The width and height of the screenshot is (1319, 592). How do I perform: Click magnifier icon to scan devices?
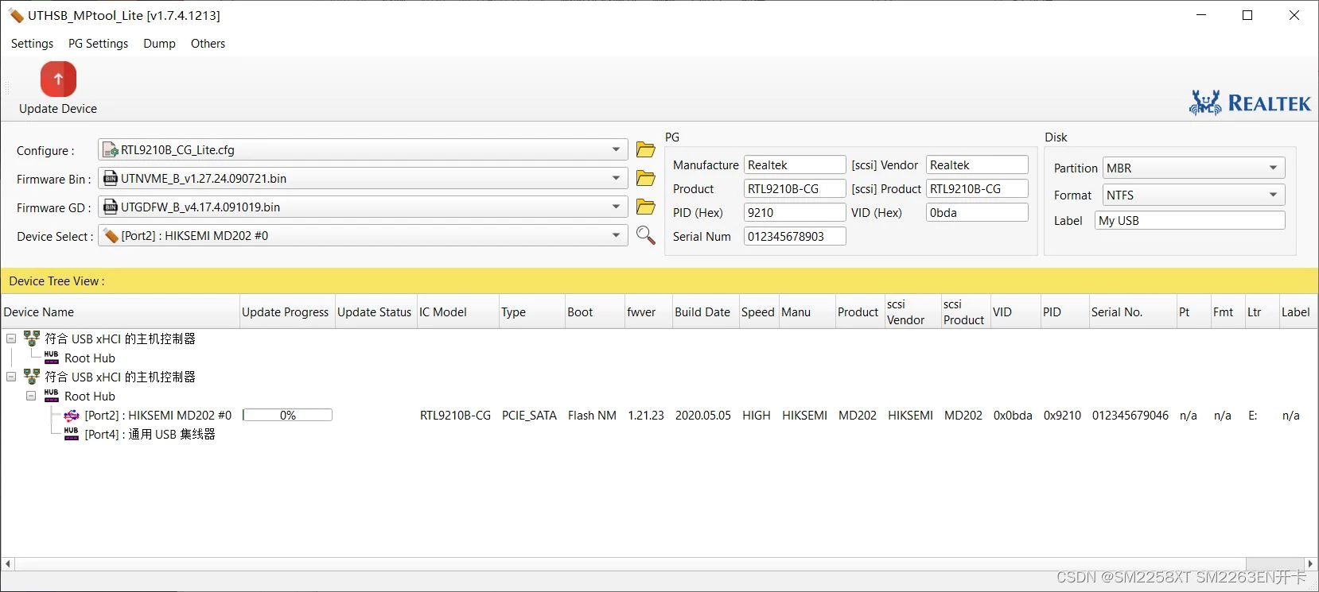click(x=646, y=235)
